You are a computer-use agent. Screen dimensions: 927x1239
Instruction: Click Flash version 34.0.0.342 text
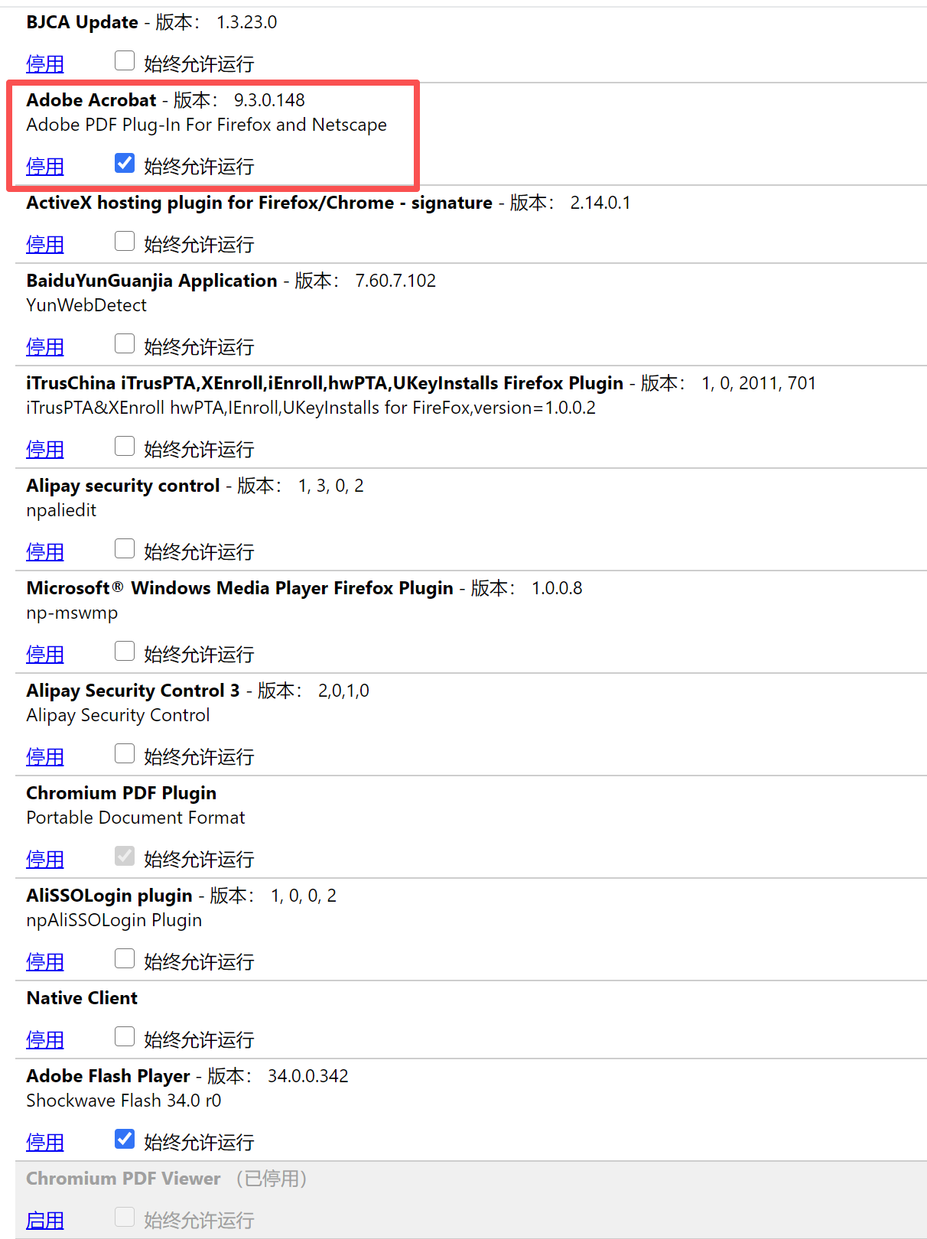click(x=308, y=1076)
